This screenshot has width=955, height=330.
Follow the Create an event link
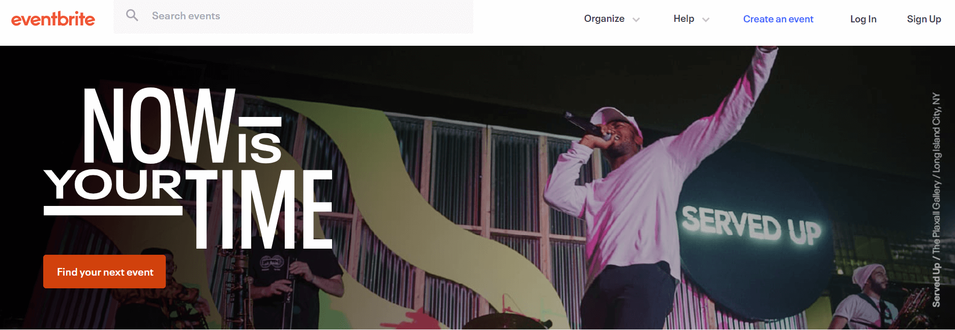click(x=778, y=19)
